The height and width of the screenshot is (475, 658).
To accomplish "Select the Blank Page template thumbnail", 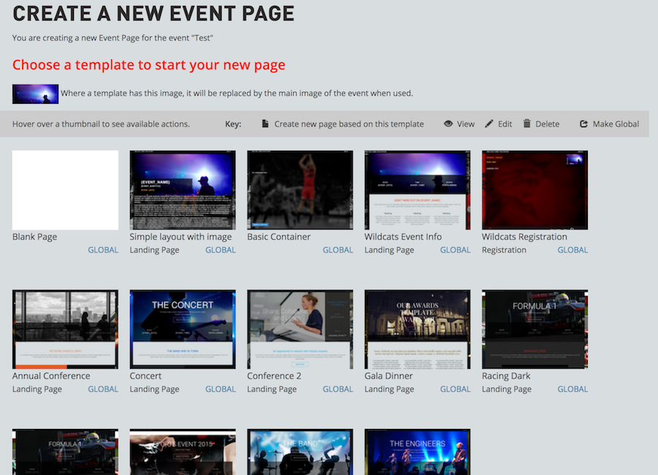I will tap(66, 190).
